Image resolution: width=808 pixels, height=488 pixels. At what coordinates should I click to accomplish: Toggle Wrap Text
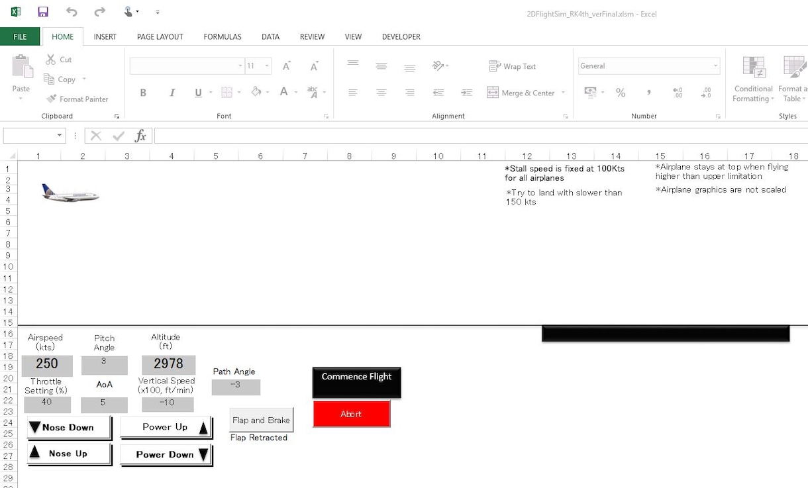(513, 66)
